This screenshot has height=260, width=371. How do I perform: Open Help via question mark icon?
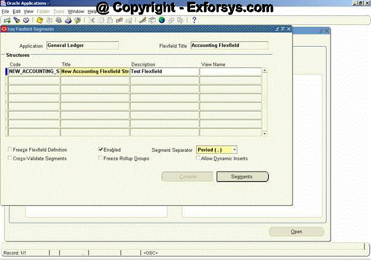(194, 20)
